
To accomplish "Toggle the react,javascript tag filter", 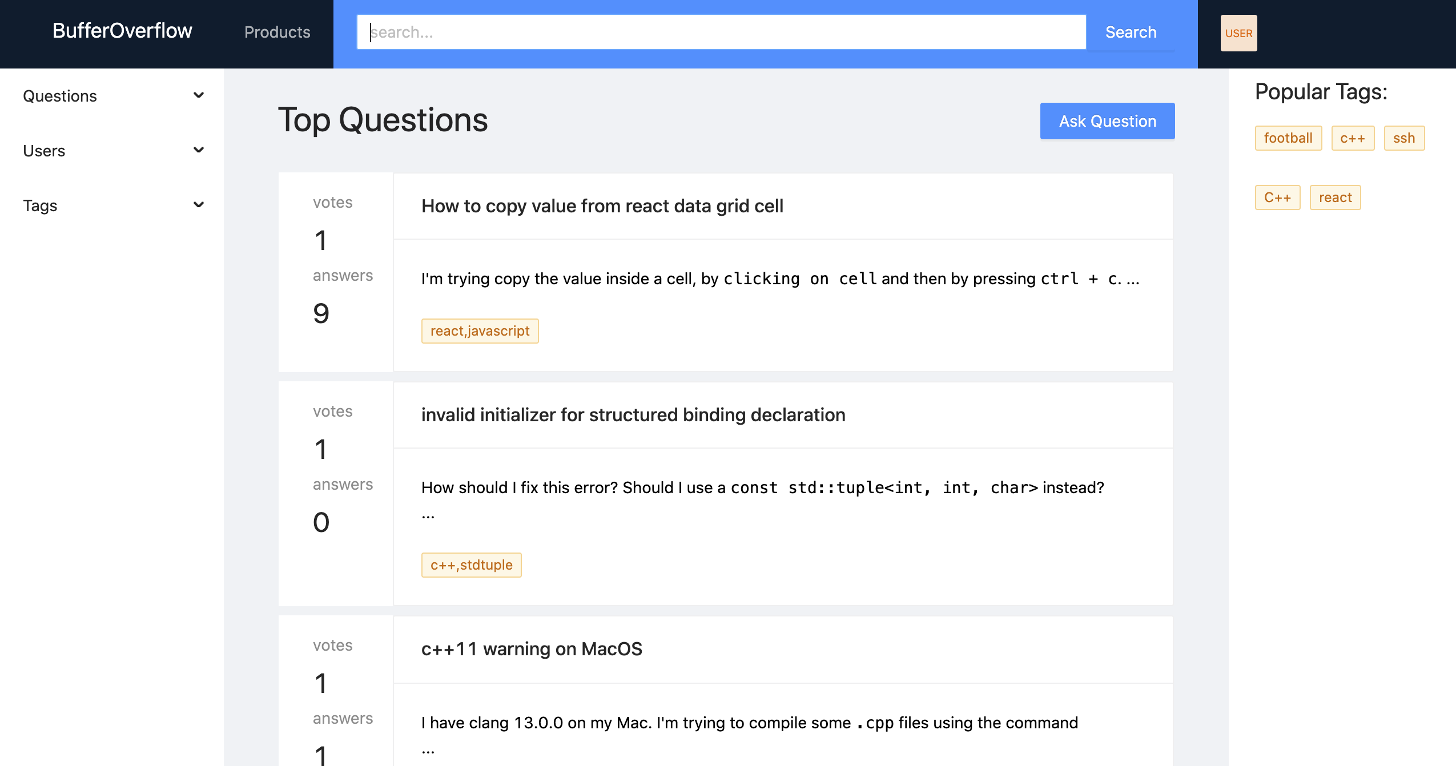I will 481,331.
